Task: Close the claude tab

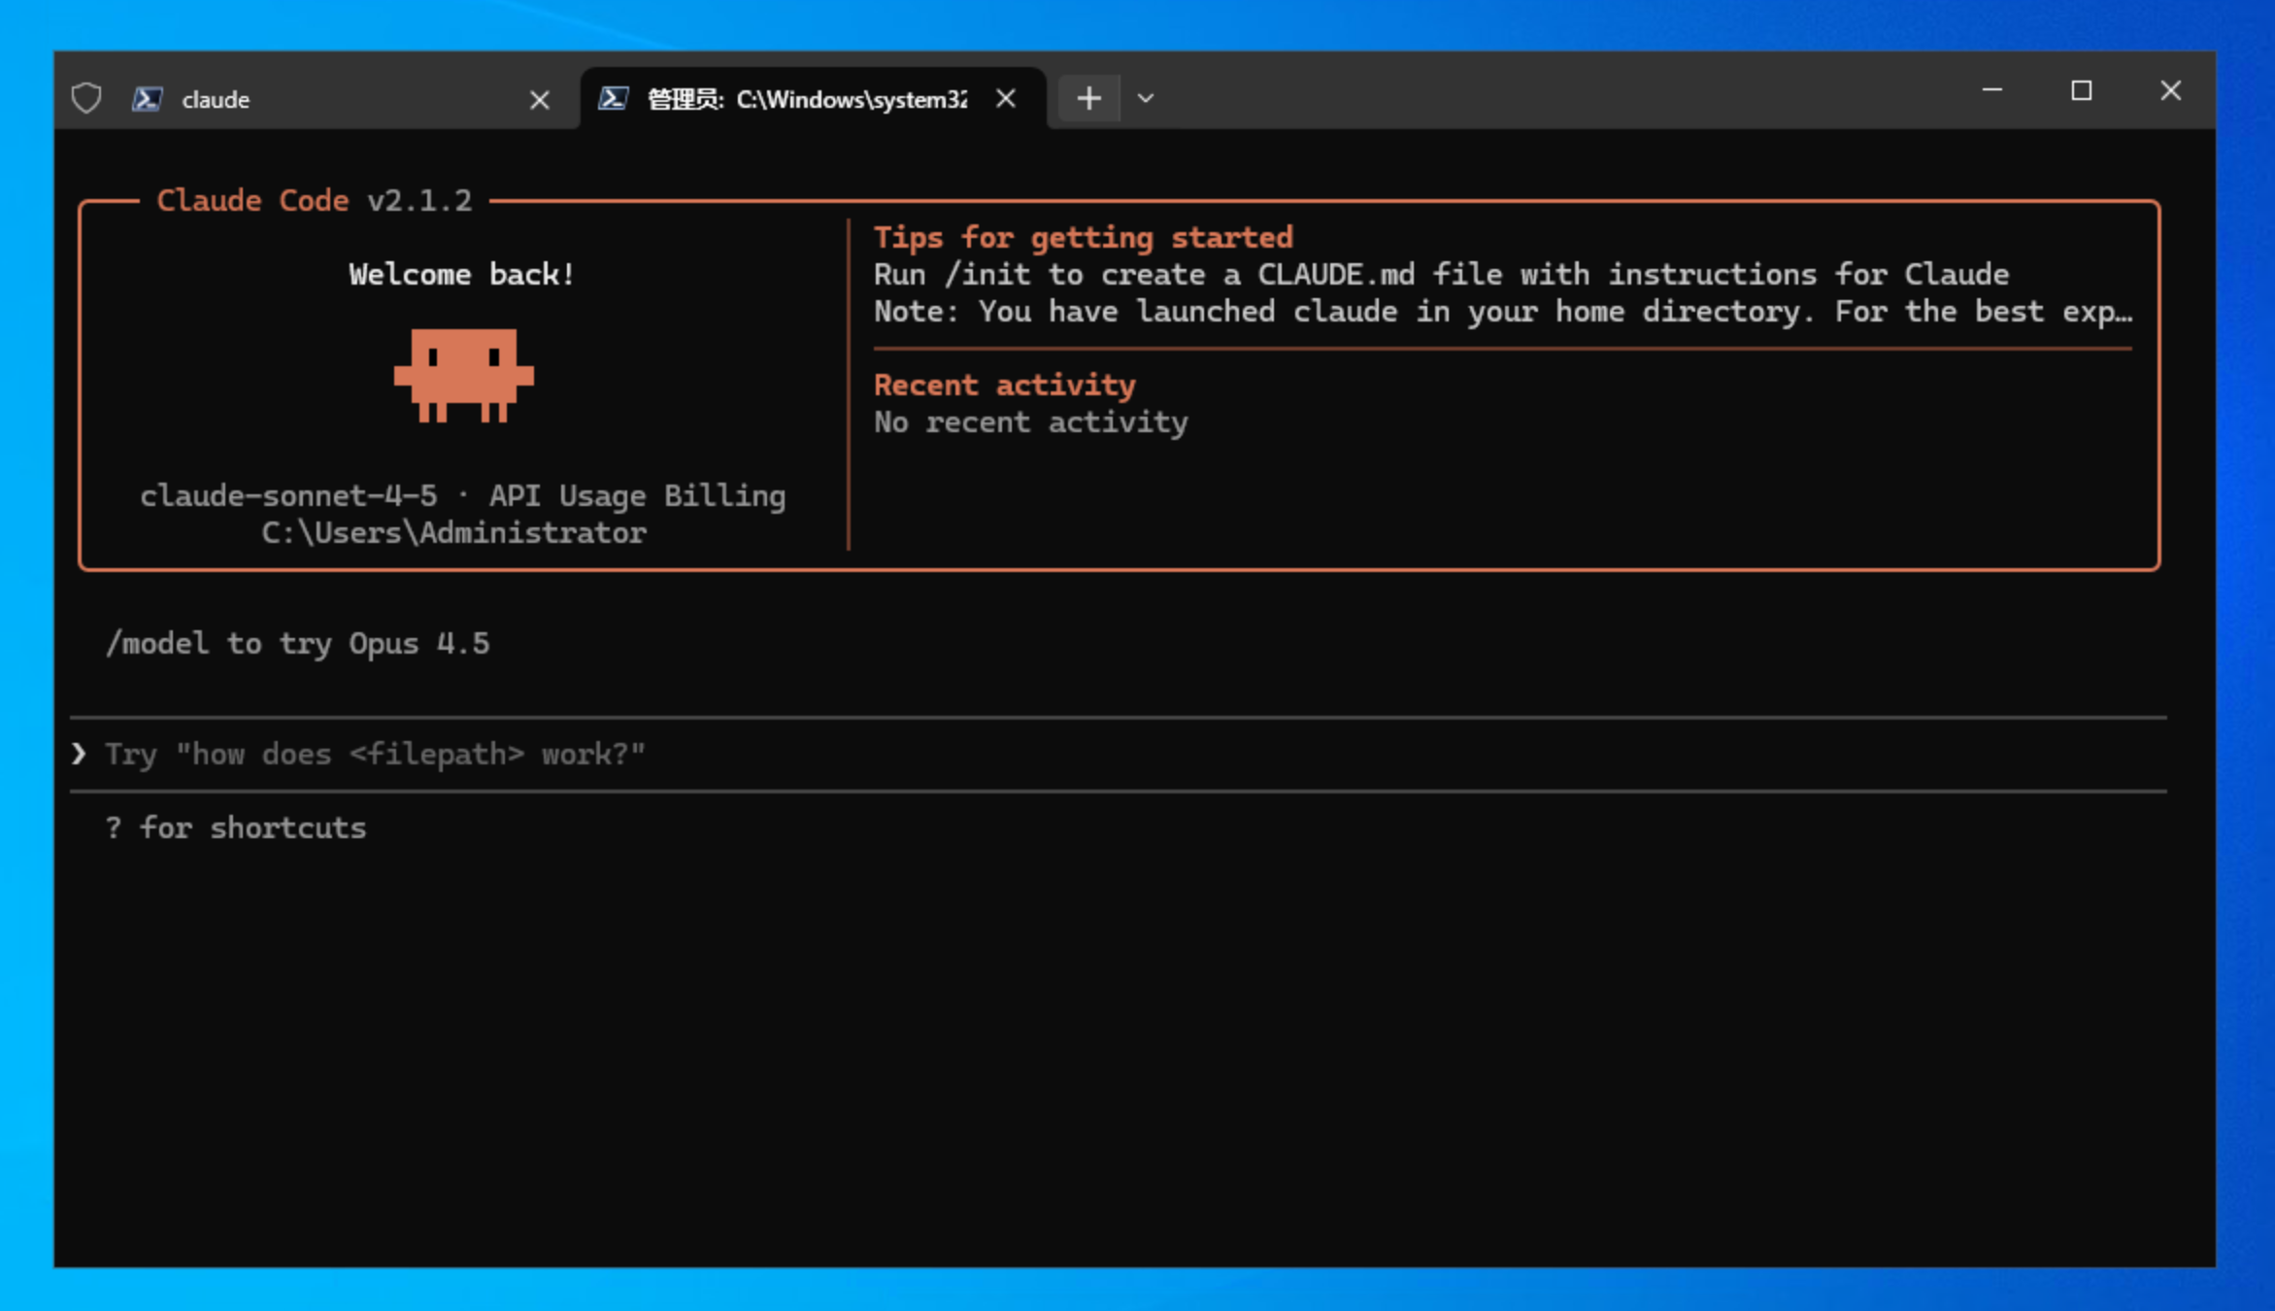Action: point(540,97)
